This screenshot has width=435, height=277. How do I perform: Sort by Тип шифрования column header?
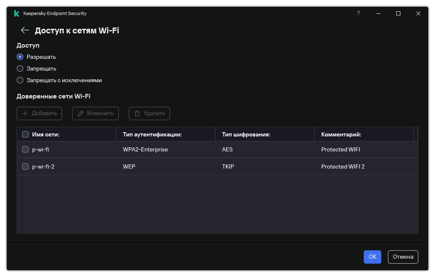[265, 134]
